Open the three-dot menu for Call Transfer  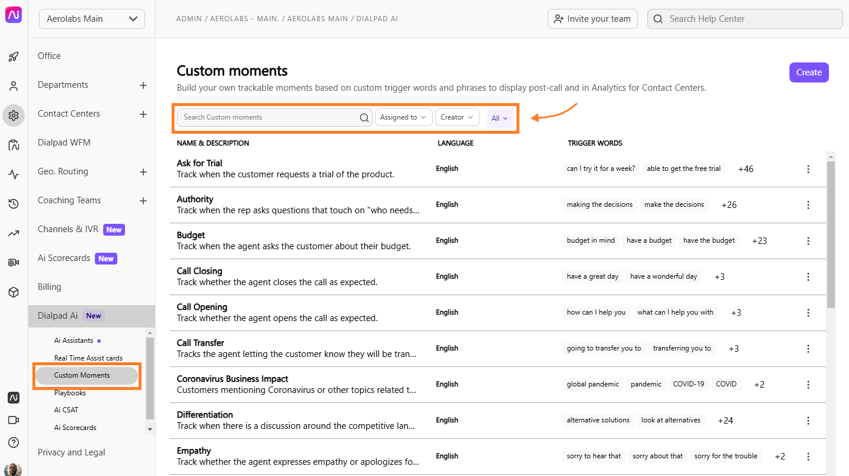point(808,349)
